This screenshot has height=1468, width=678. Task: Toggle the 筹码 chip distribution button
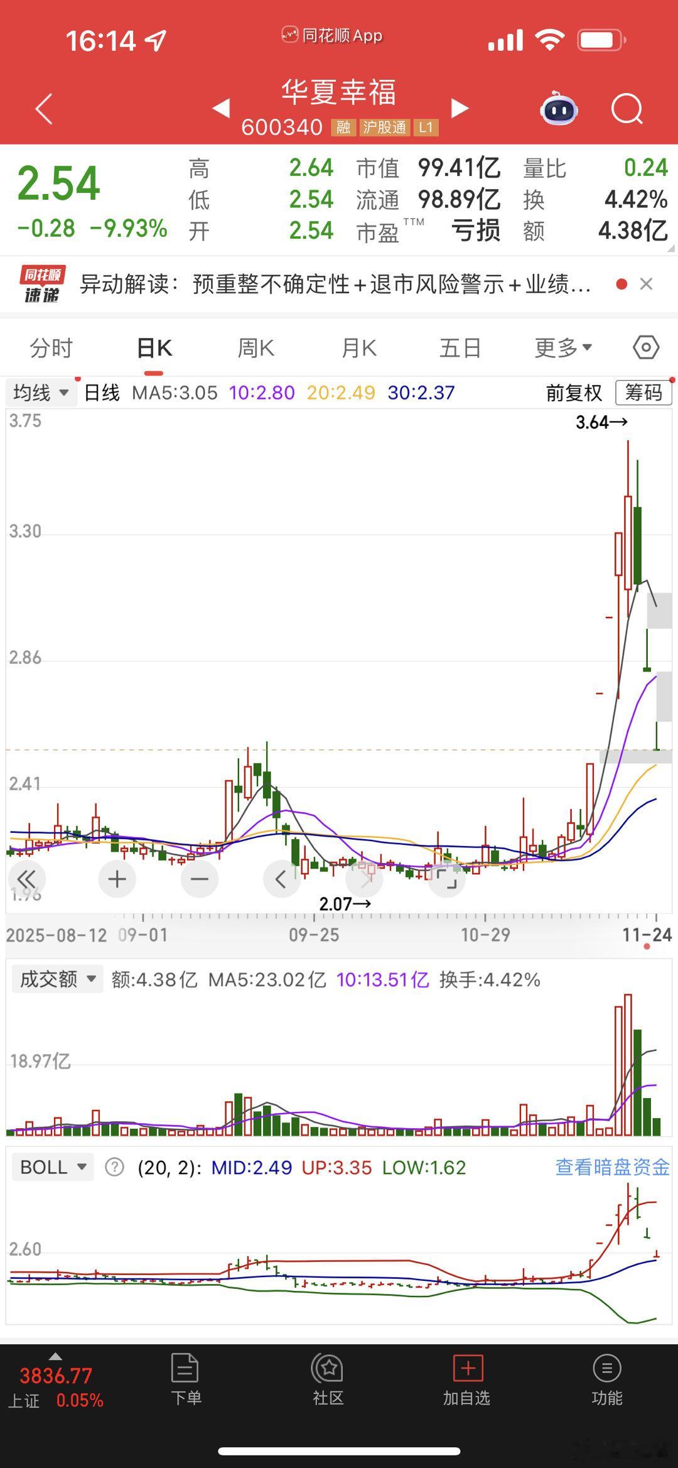tap(643, 393)
